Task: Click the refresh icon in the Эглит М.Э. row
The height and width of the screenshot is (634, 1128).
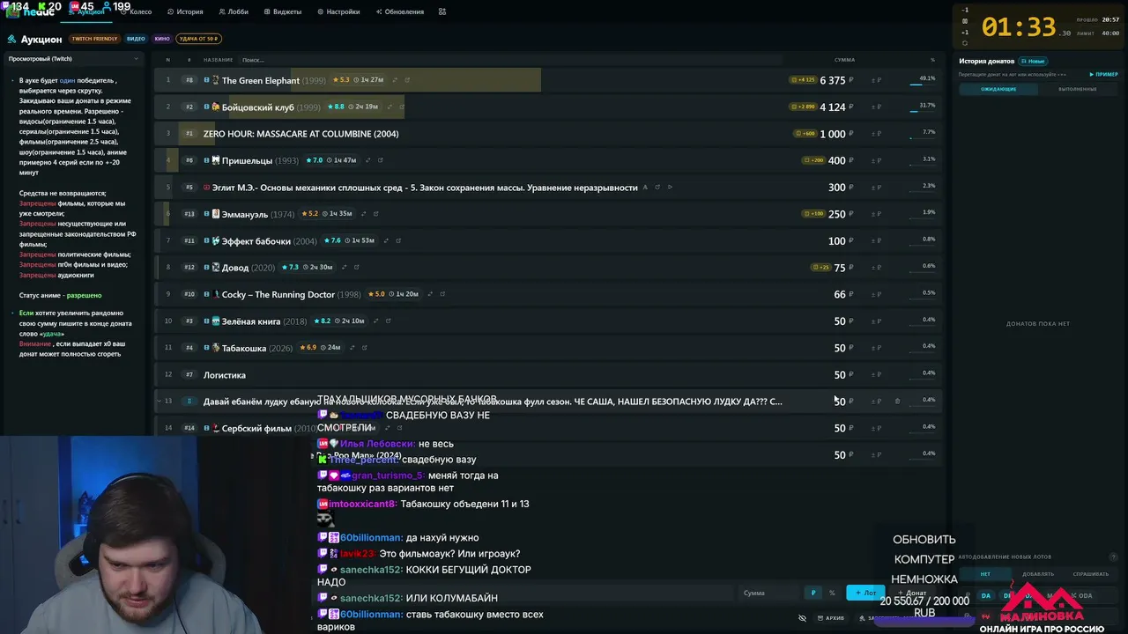Action: tap(657, 188)
